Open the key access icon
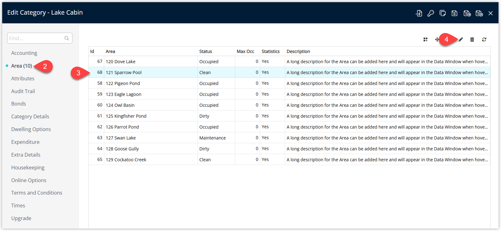 (430, 13)
